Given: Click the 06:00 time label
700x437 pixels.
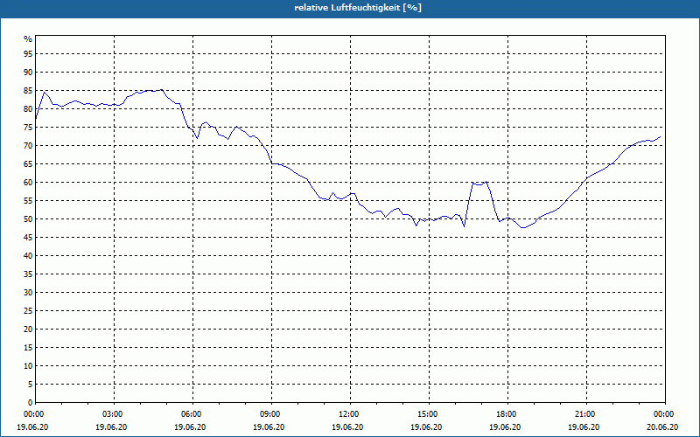Looking at the screenshot, I should tap(192, 414).
